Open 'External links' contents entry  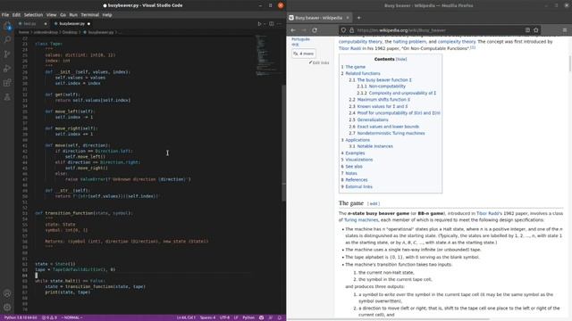[359, 186]
